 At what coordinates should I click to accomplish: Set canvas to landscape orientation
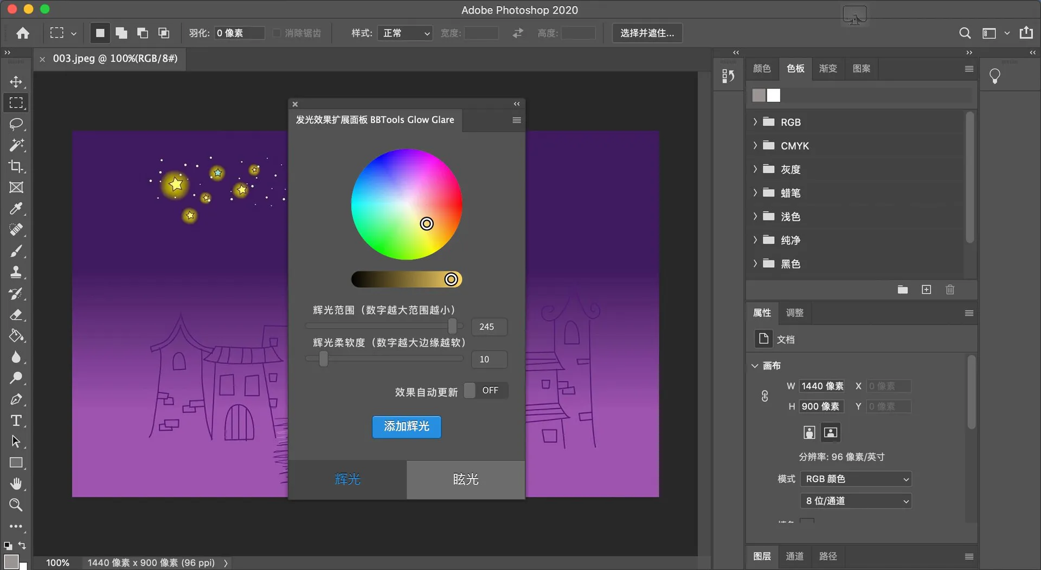point(831,432)
